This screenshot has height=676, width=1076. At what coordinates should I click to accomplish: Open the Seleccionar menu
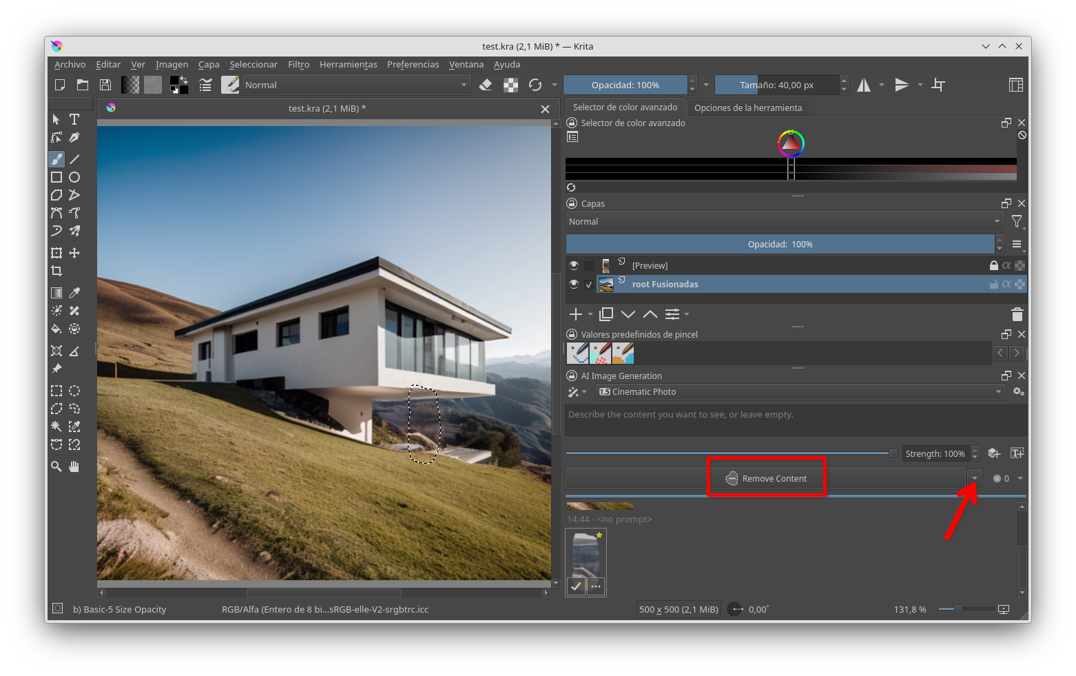(254, 64)
